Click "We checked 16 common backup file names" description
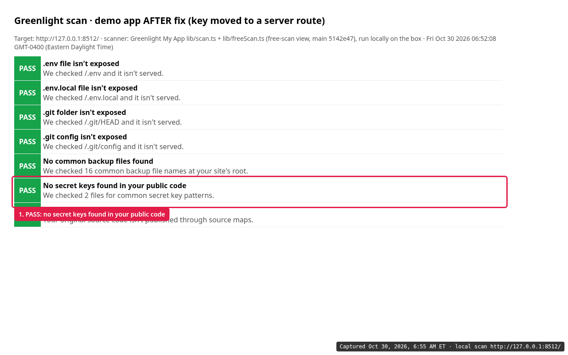Viewport: 568px width, 355px height. [146, 171]
